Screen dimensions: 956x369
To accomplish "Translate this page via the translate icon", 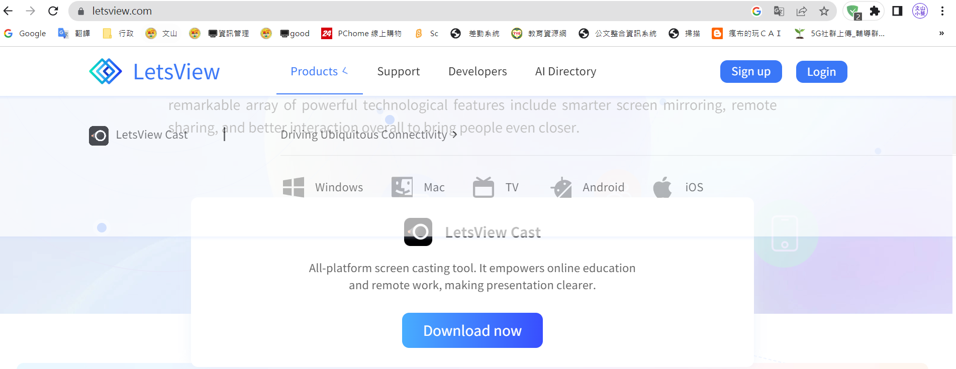I will pyautogui.click(x=779, y=11).
